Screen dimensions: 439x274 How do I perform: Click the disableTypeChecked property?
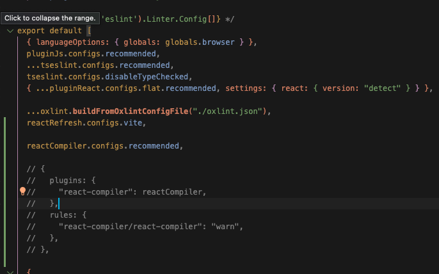tap(159, 76)
